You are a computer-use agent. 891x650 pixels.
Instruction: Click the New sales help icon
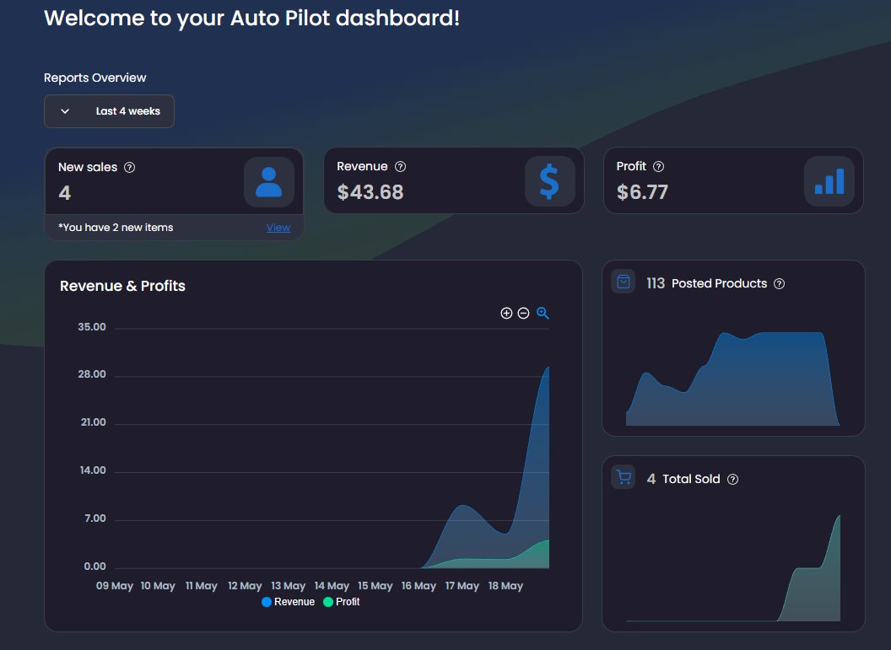130,168
